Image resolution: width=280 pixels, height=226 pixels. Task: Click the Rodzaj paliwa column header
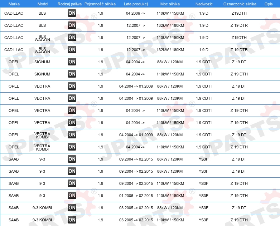coord(69,4)
